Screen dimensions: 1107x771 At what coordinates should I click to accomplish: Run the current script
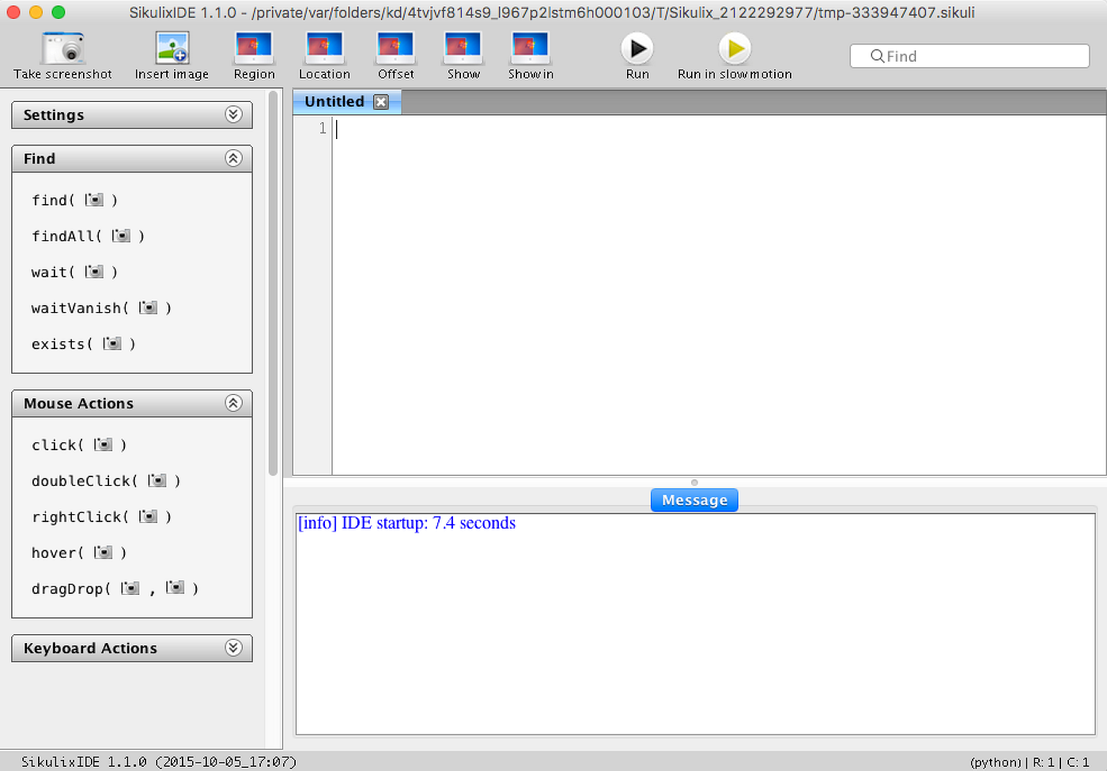pos(637,49)
